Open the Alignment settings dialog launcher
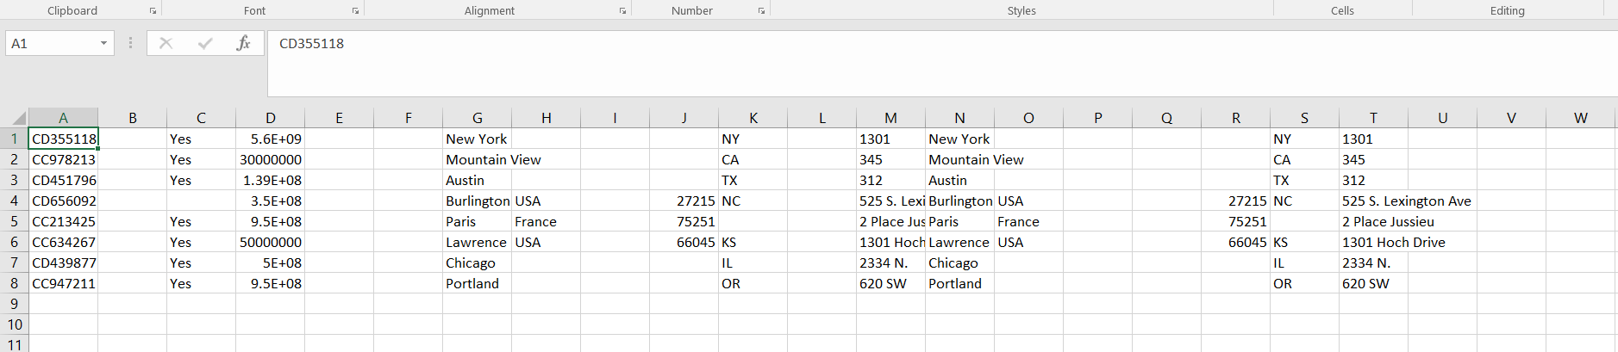1618x352 pixels. point(622,11)
